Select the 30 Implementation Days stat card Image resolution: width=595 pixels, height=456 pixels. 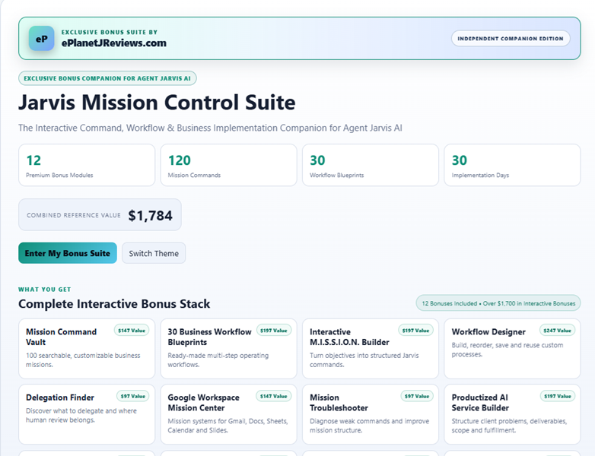click(x=512, y=165)
